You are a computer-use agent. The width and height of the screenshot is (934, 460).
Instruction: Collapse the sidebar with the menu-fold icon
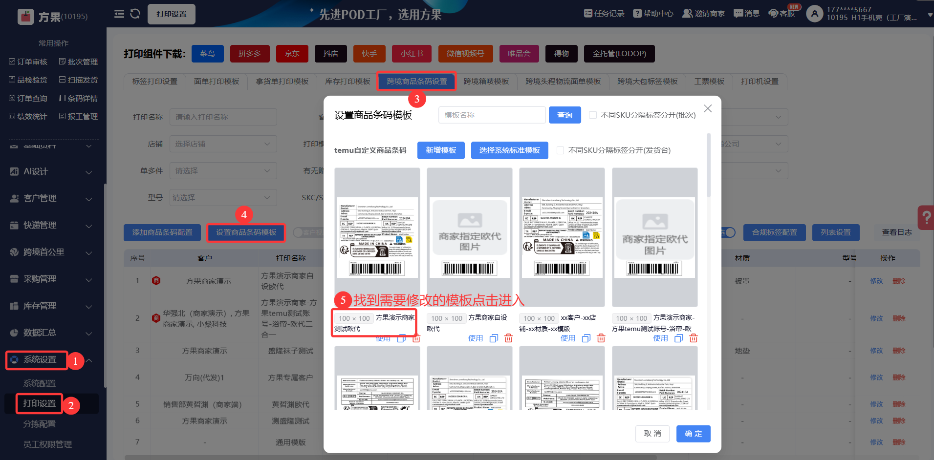(x=119, y=14)
